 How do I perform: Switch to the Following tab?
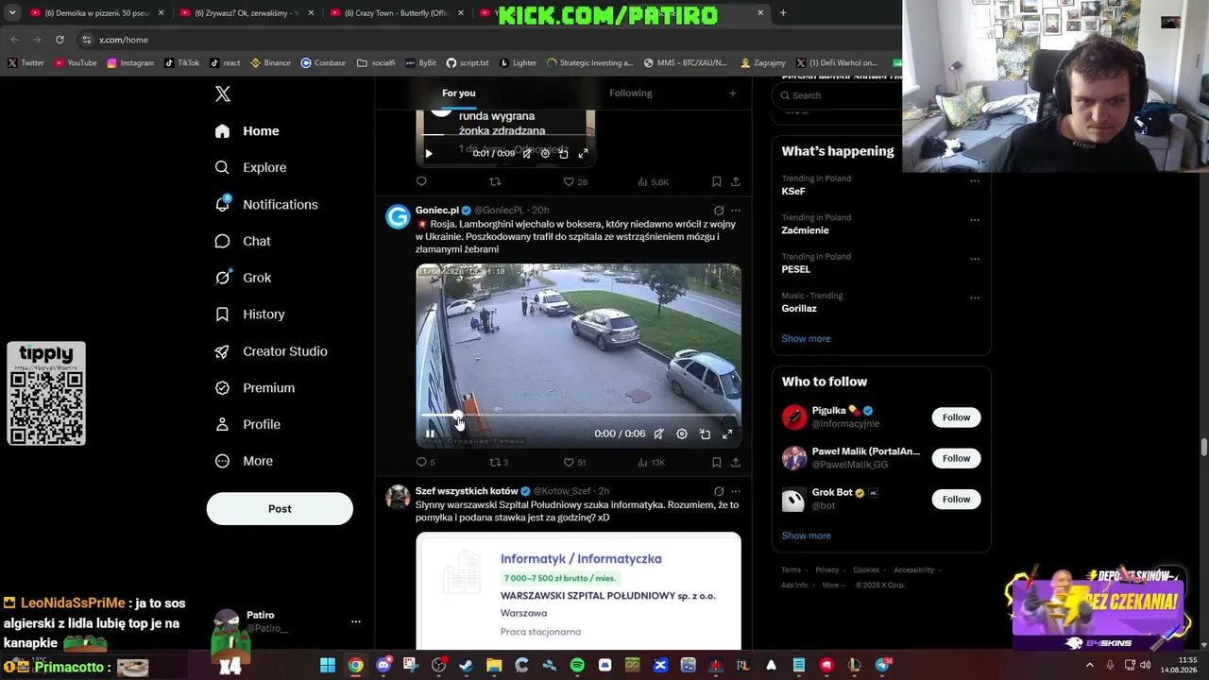click(x=631, y=93)
